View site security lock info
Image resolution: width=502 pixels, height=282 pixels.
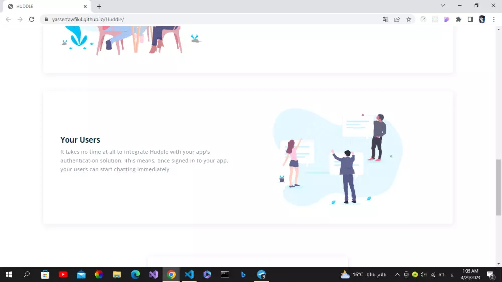pyautogui.click(x=46, y=19)
